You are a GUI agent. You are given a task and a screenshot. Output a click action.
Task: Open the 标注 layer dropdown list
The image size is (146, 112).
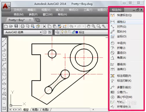click(84, 32)
